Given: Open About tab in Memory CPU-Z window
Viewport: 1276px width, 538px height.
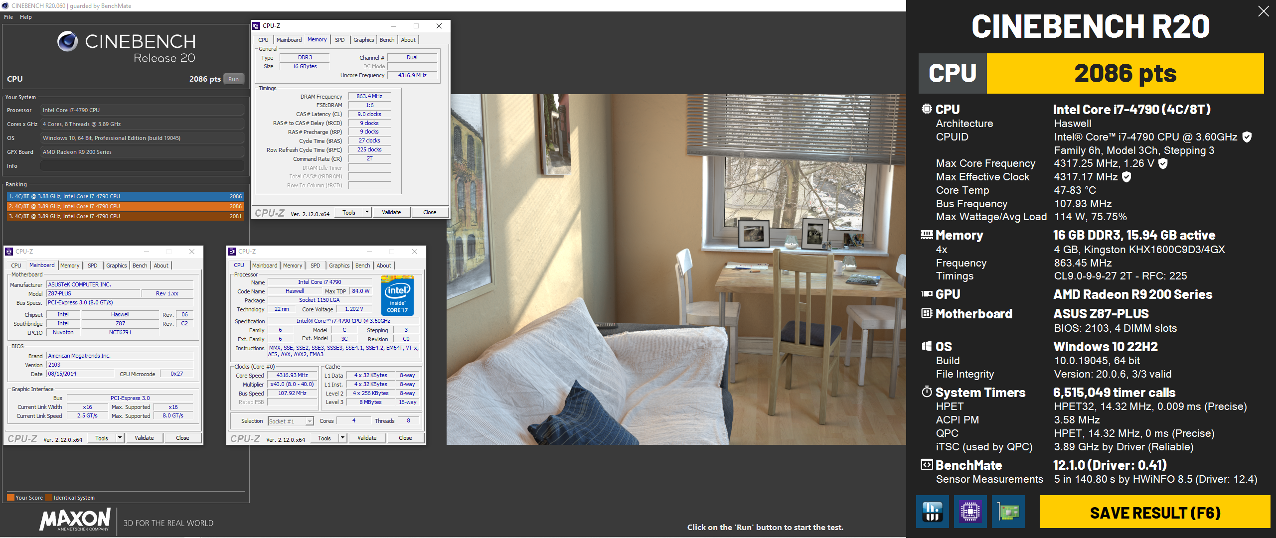Looking at the screenshot, I should 408,40.
